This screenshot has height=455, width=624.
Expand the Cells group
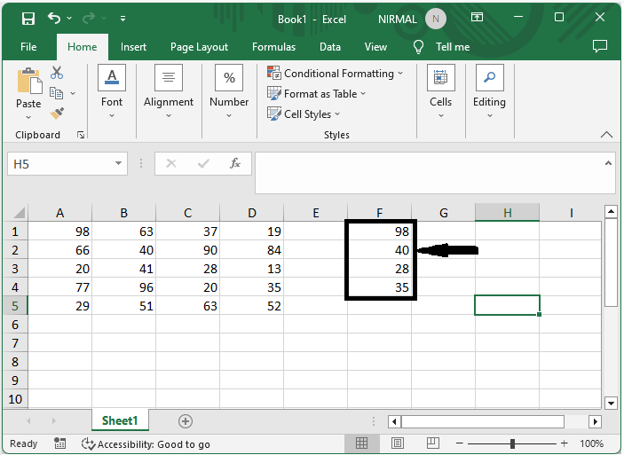tap(440, 91)
